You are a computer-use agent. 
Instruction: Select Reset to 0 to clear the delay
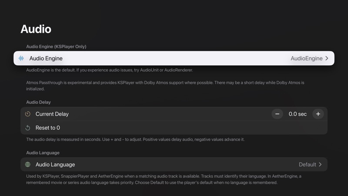pos(174,128)
